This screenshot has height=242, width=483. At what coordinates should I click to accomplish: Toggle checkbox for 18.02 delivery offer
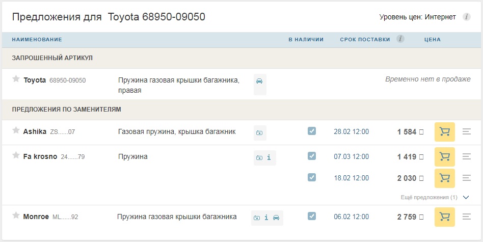point(312,177)
